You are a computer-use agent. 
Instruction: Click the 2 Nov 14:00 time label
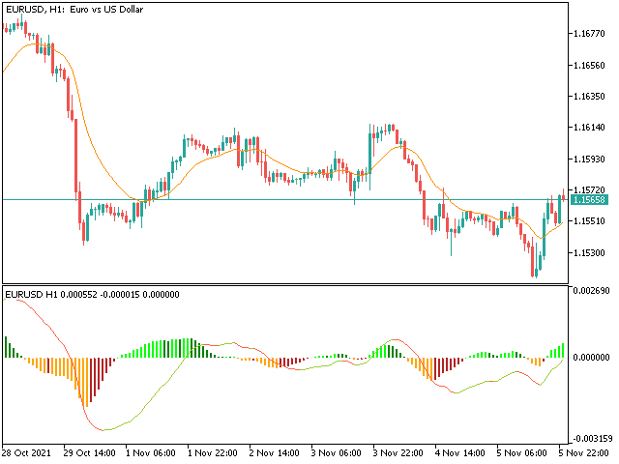point(276,452)
